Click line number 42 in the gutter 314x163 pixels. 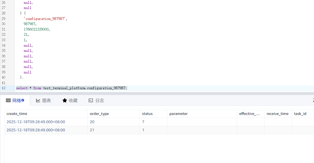pyautogui.click(x=4, y=88)
